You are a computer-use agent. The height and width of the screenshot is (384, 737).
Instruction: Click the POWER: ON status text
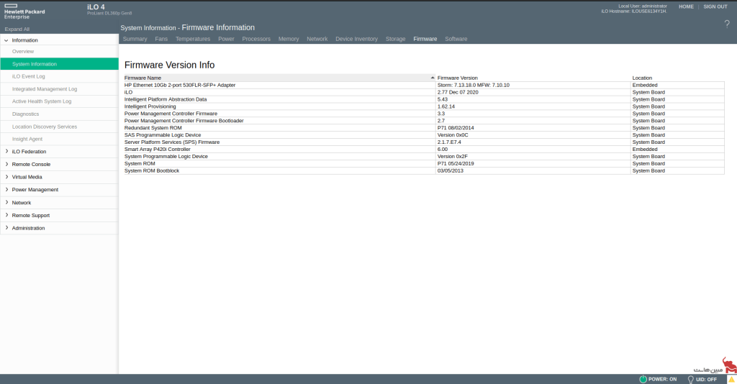[662, 379]
